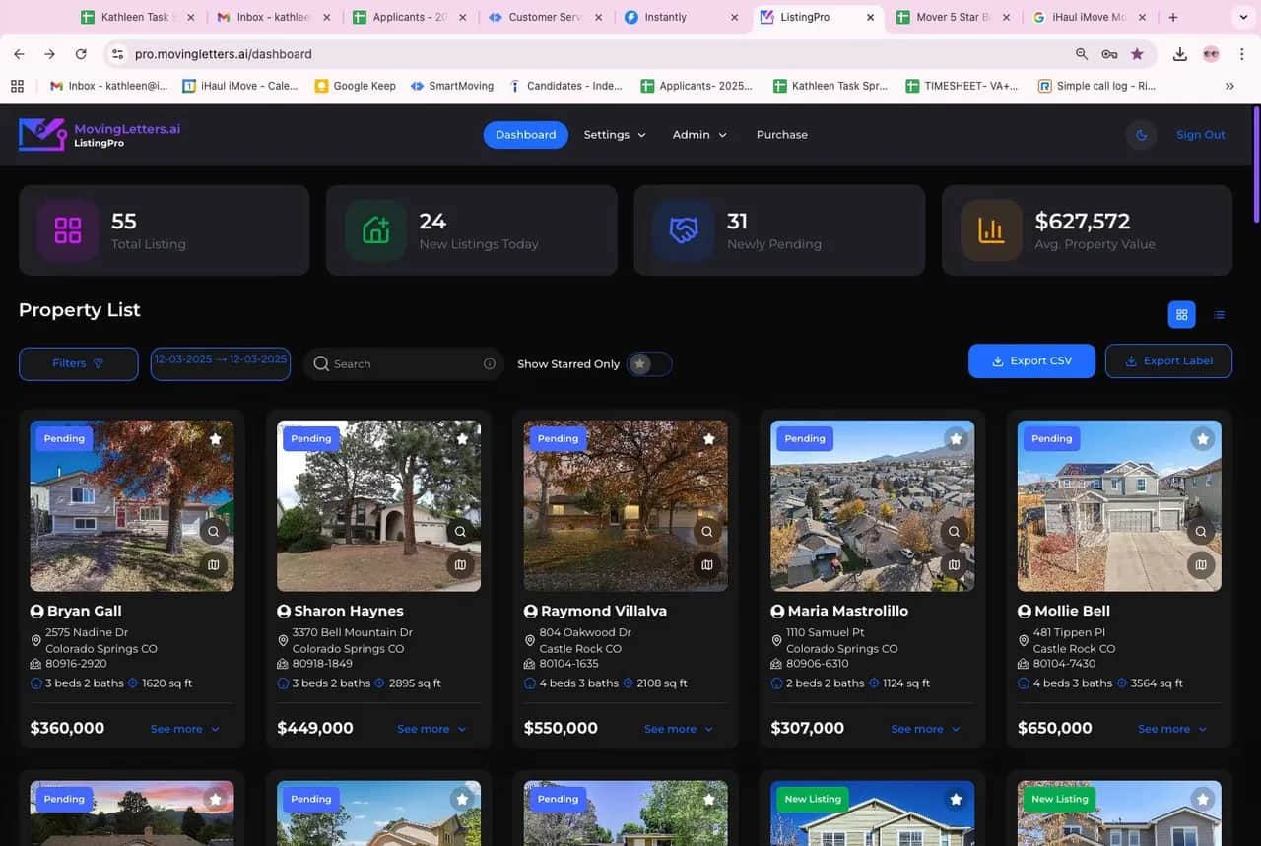Click the Sign Out link

pyautogui.click(x=1200, y=135)
